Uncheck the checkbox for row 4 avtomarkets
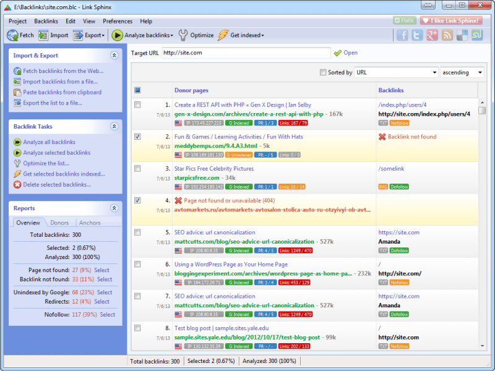495x371 pixels. click(137, 200)
